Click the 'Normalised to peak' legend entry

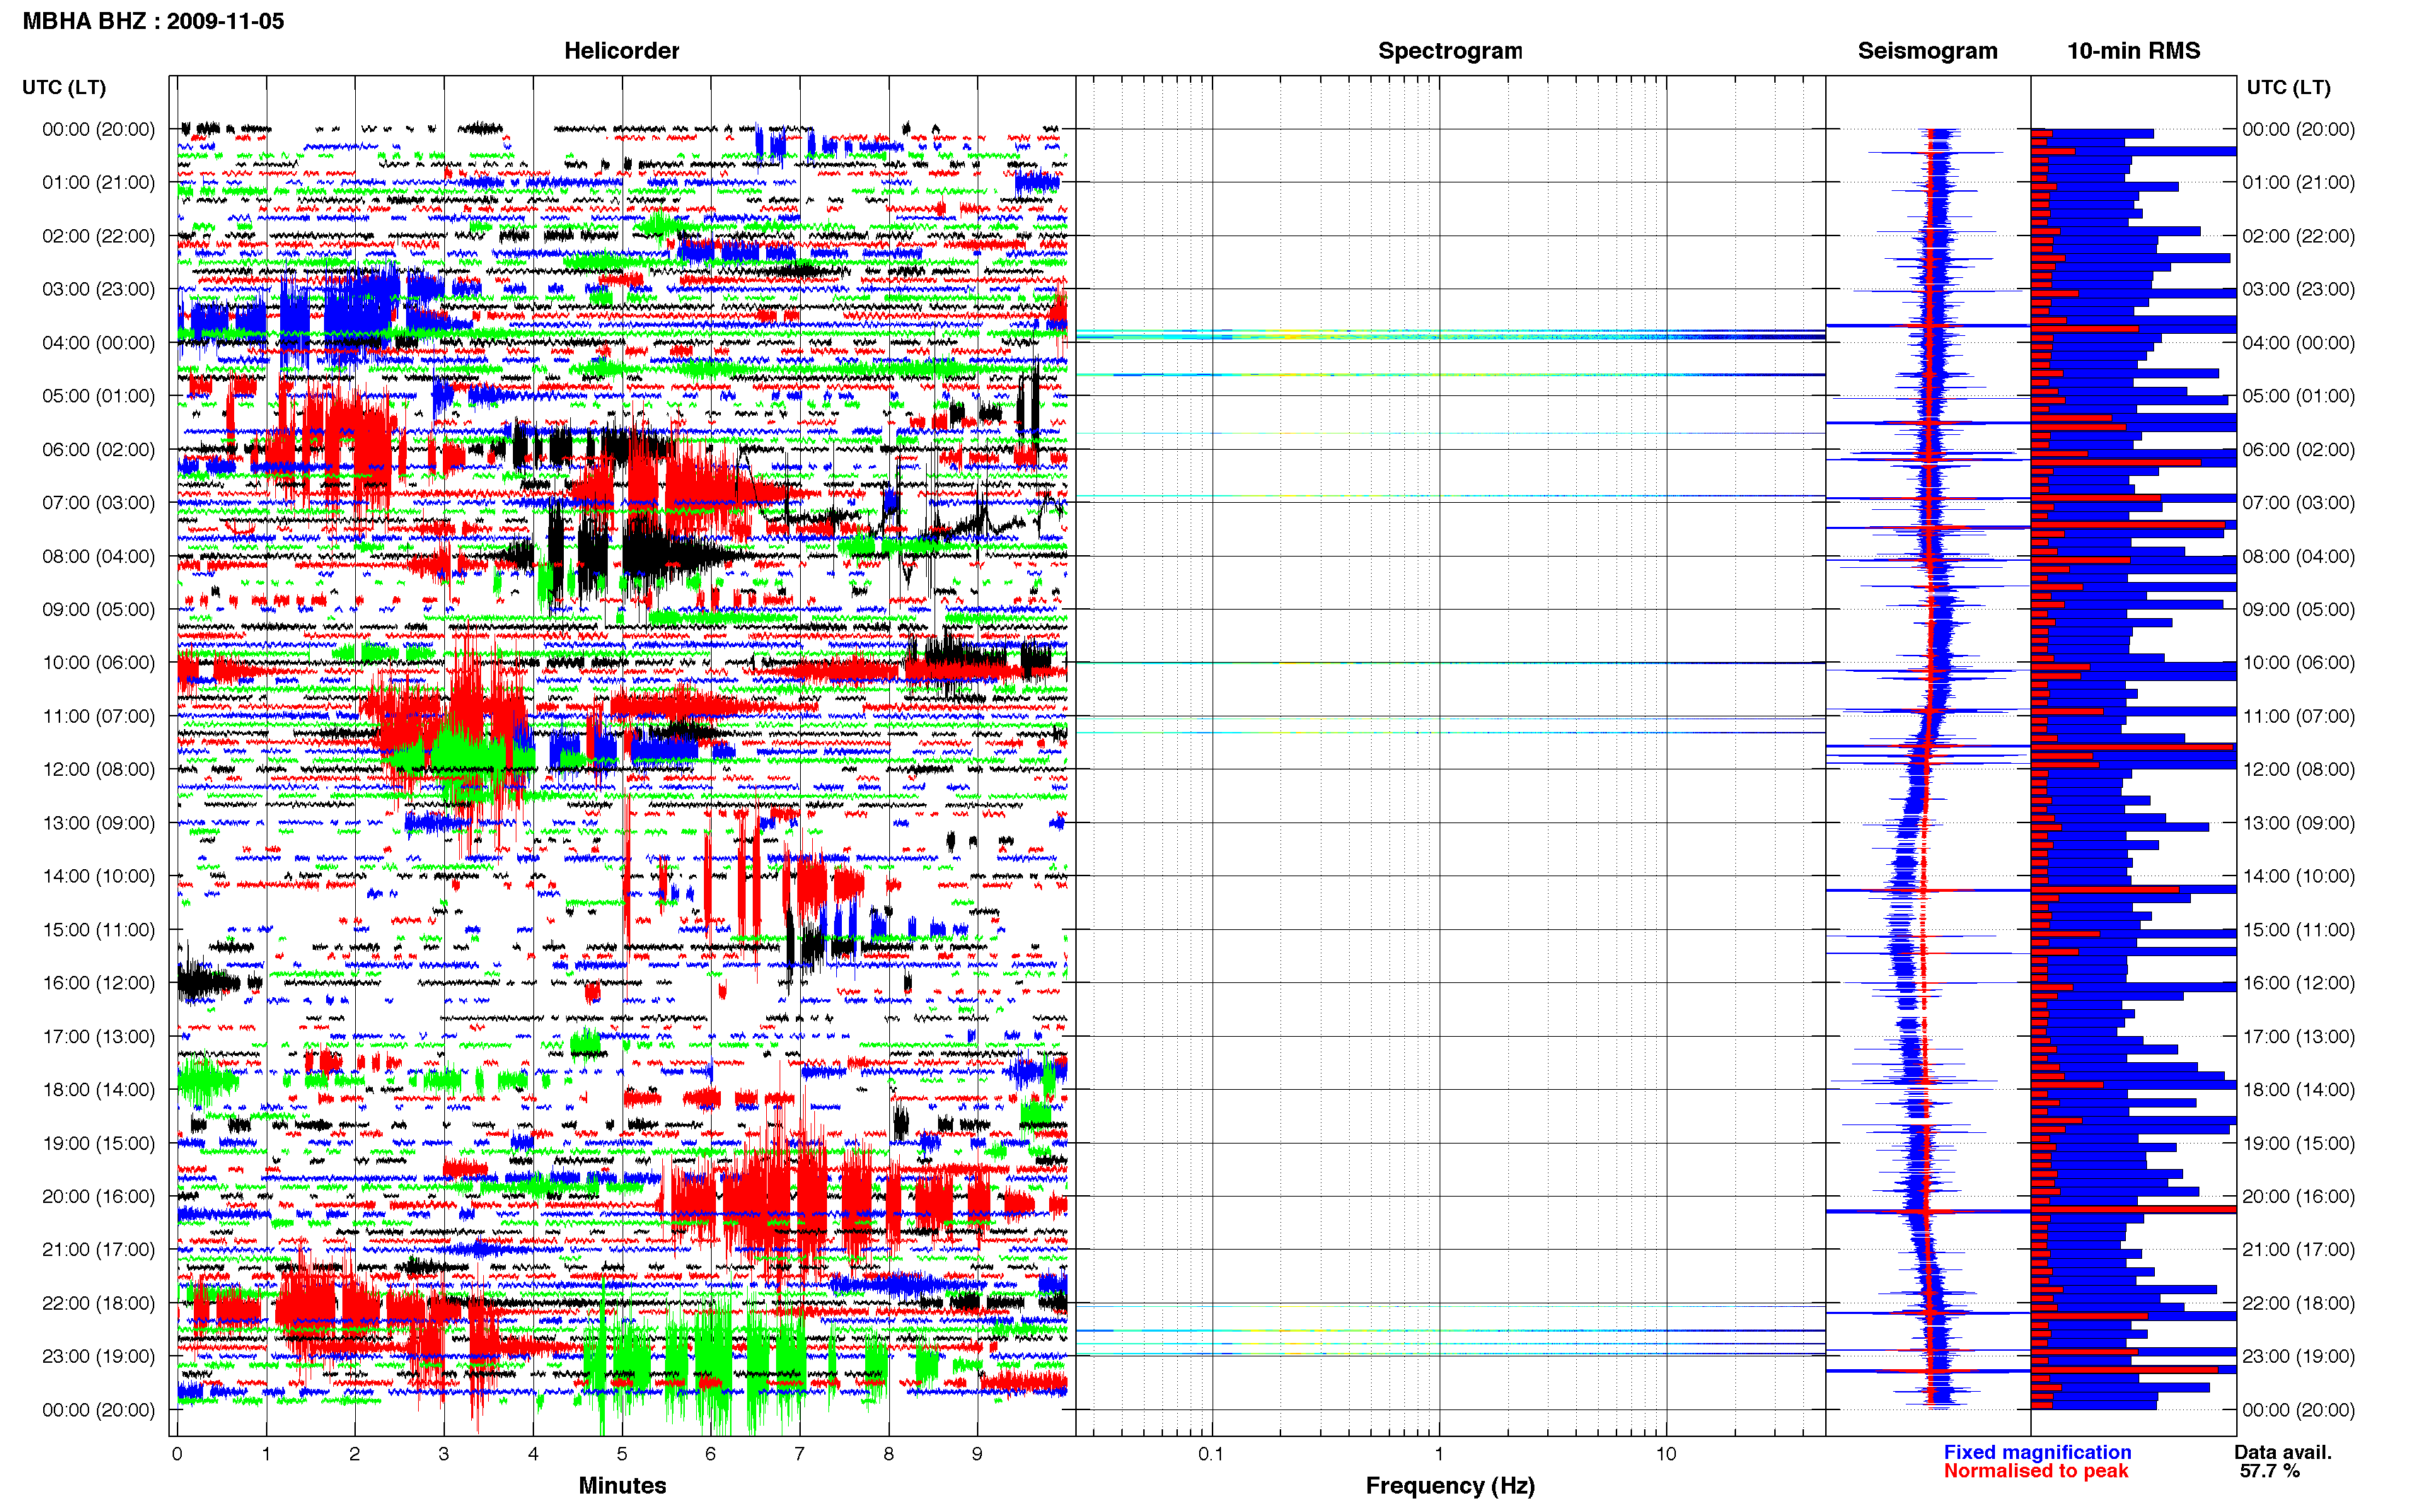pos(2036,1471)
